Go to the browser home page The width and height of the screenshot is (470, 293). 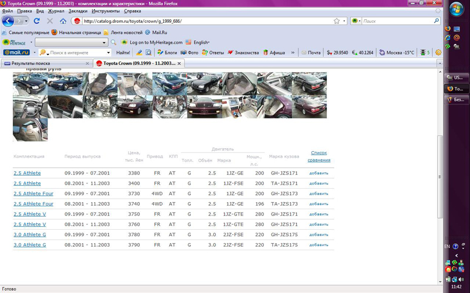point(63,21)
